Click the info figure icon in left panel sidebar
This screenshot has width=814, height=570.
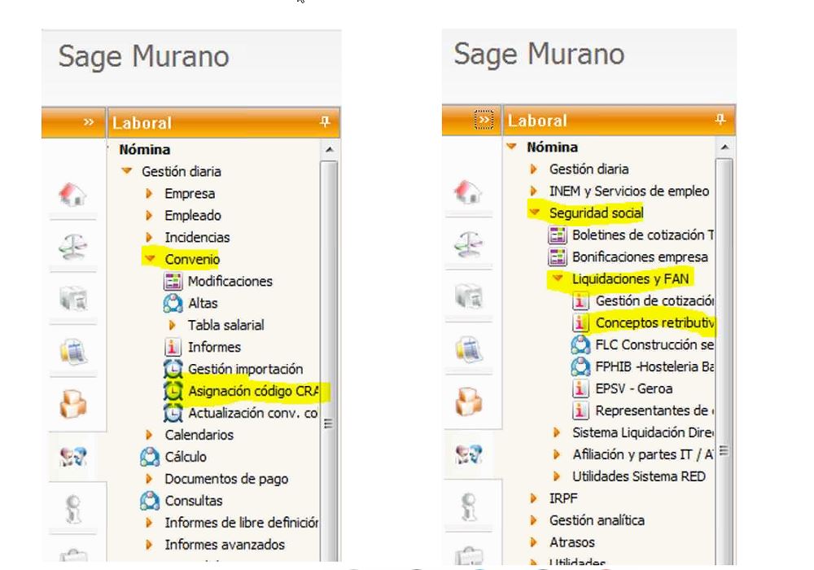(x=72, y=509)
